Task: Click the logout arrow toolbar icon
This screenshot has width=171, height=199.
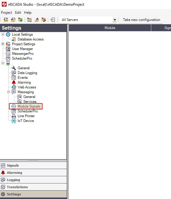Action: (53, 20)
